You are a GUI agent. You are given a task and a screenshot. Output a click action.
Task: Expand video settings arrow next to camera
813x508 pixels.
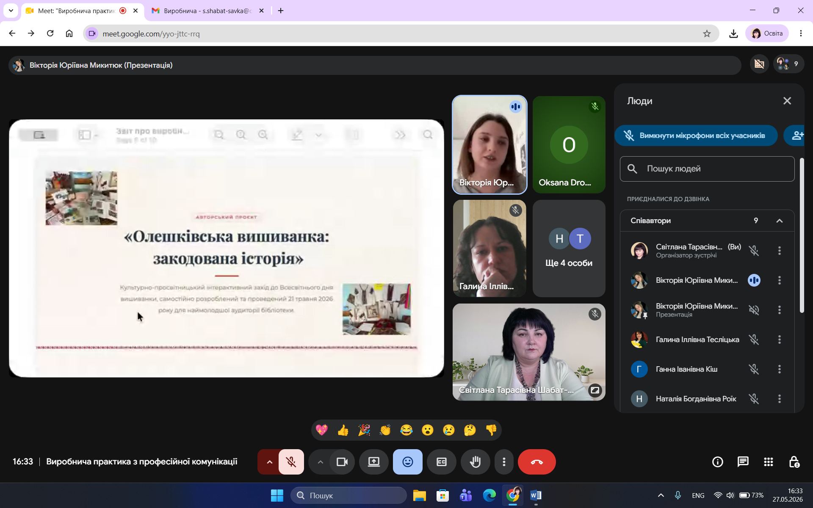pos(321,462)
